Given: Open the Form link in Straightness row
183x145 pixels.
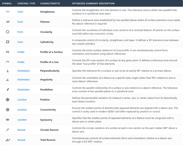Looking at the screenshot, I should pos(20,12).
